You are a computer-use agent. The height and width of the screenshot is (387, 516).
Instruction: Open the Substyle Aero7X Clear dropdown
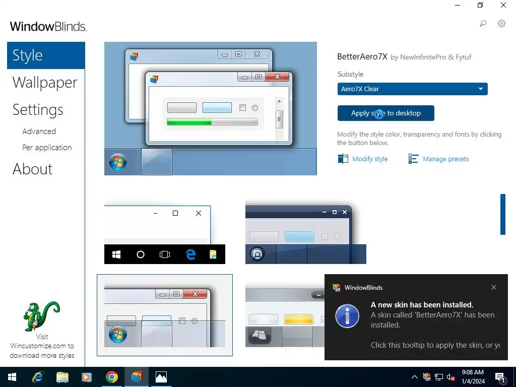pos(412,89)
